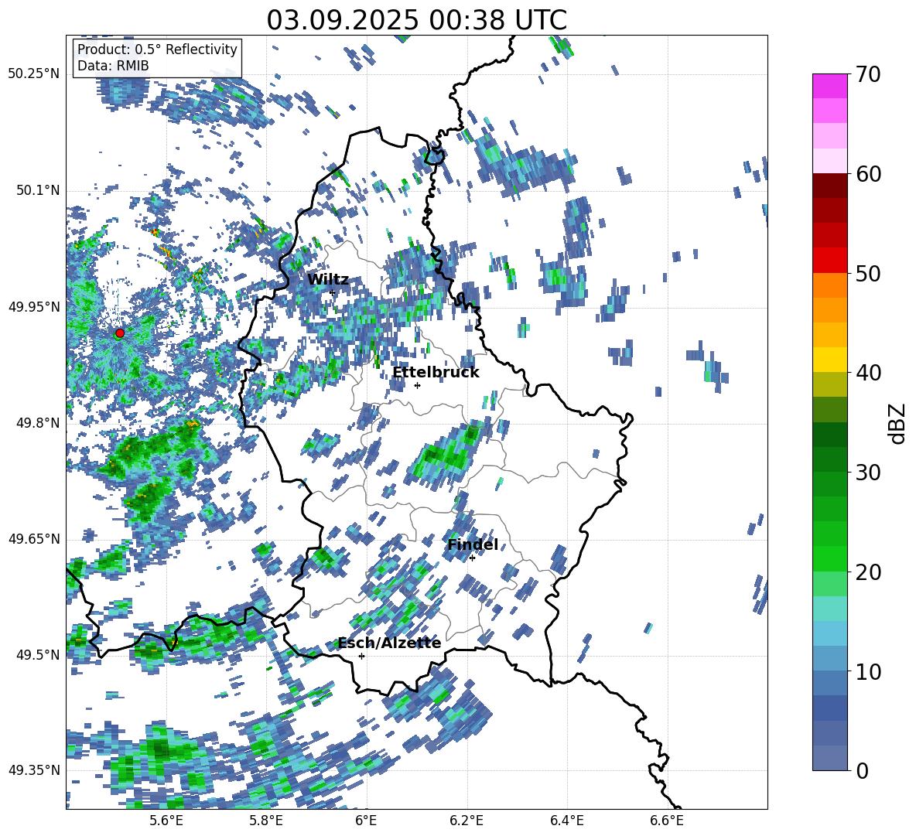
Task: Click the 6.4°E longitude label
Action: coord(567,821)
